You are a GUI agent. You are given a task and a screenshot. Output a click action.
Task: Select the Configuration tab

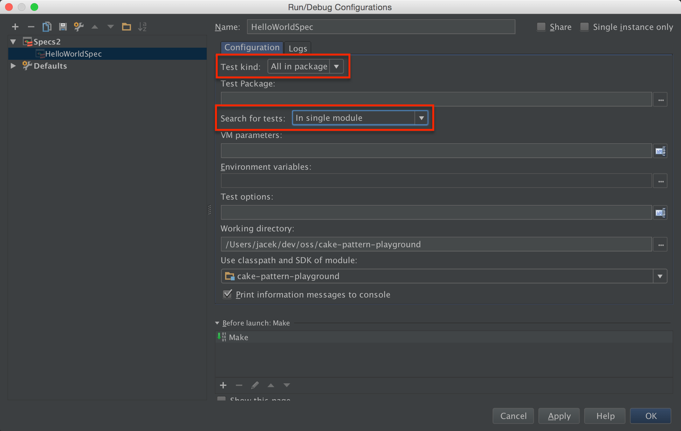[x=251, y=47]
